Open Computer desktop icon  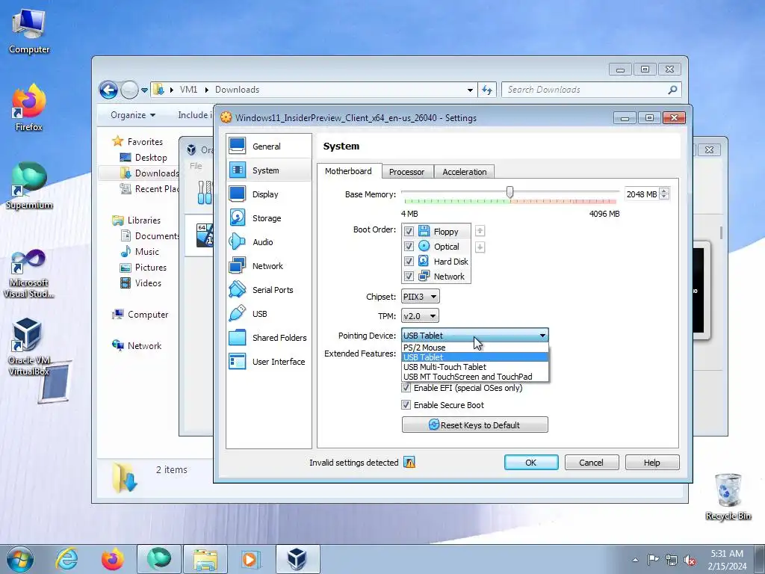[29, 30]
